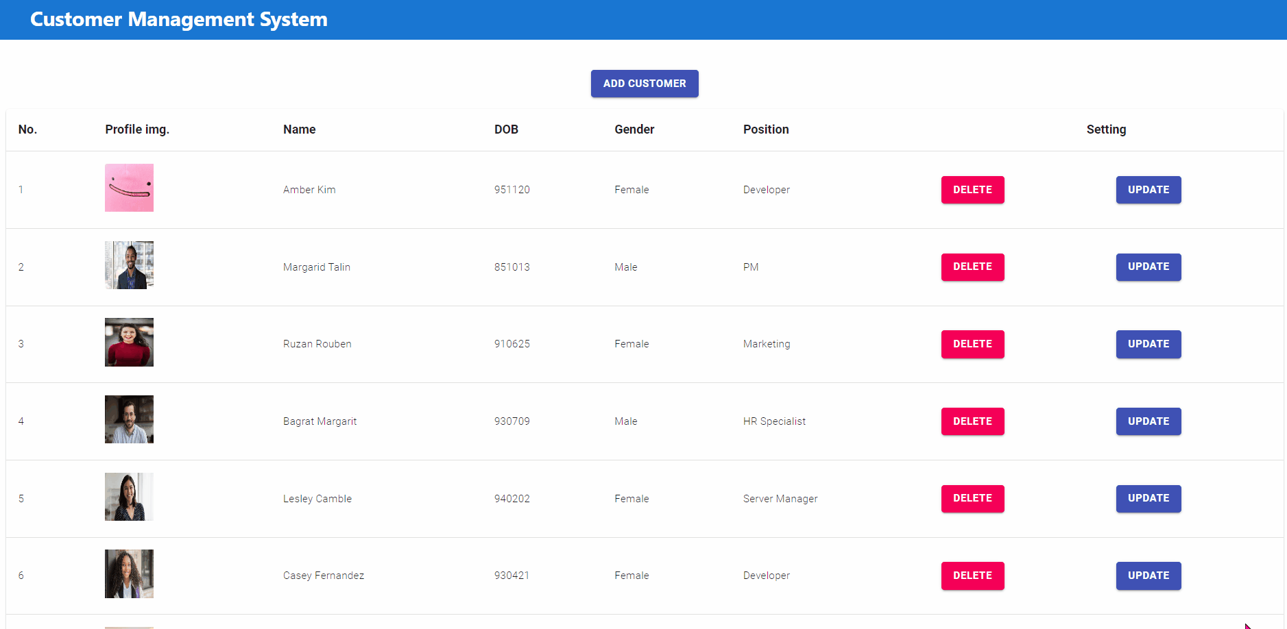This screenshot has height=629, width=1287.
Task: Click the name Amber Kim
Action: 309,190
